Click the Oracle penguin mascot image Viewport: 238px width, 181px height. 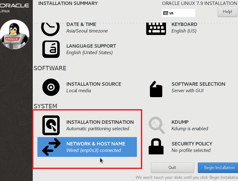coord(15,34)
